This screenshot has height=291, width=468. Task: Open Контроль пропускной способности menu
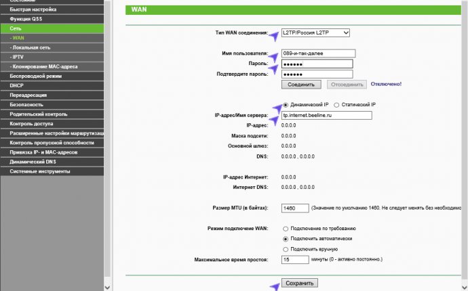52,143
